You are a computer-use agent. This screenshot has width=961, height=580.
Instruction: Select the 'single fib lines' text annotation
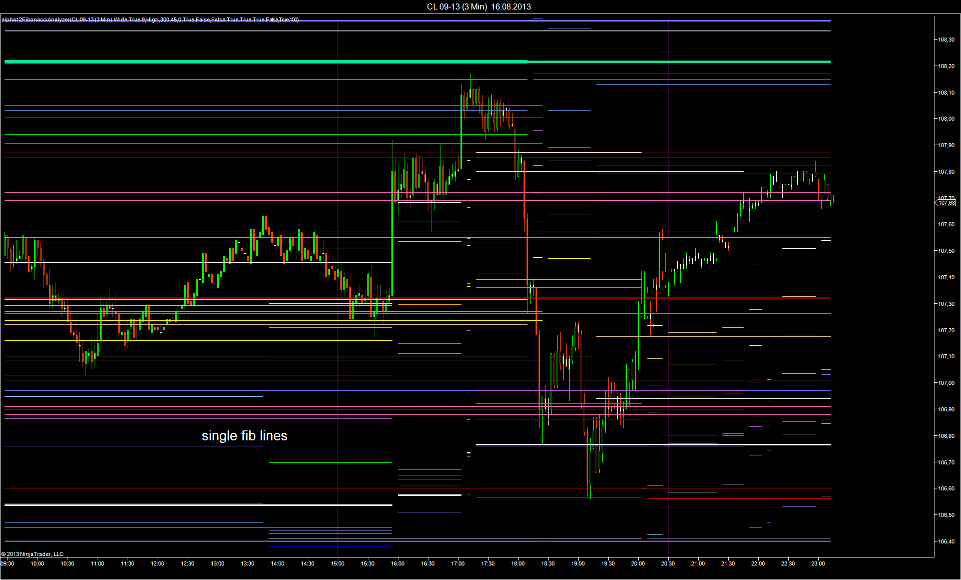click(244, 436)
